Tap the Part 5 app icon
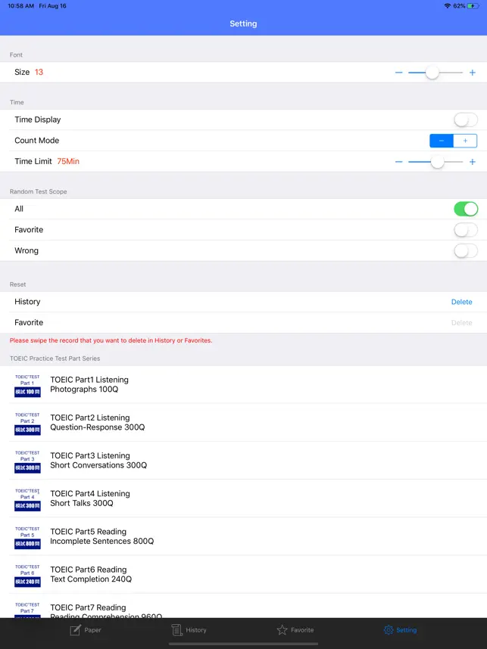This screenshot has height=649, width=487. point(27,538)
